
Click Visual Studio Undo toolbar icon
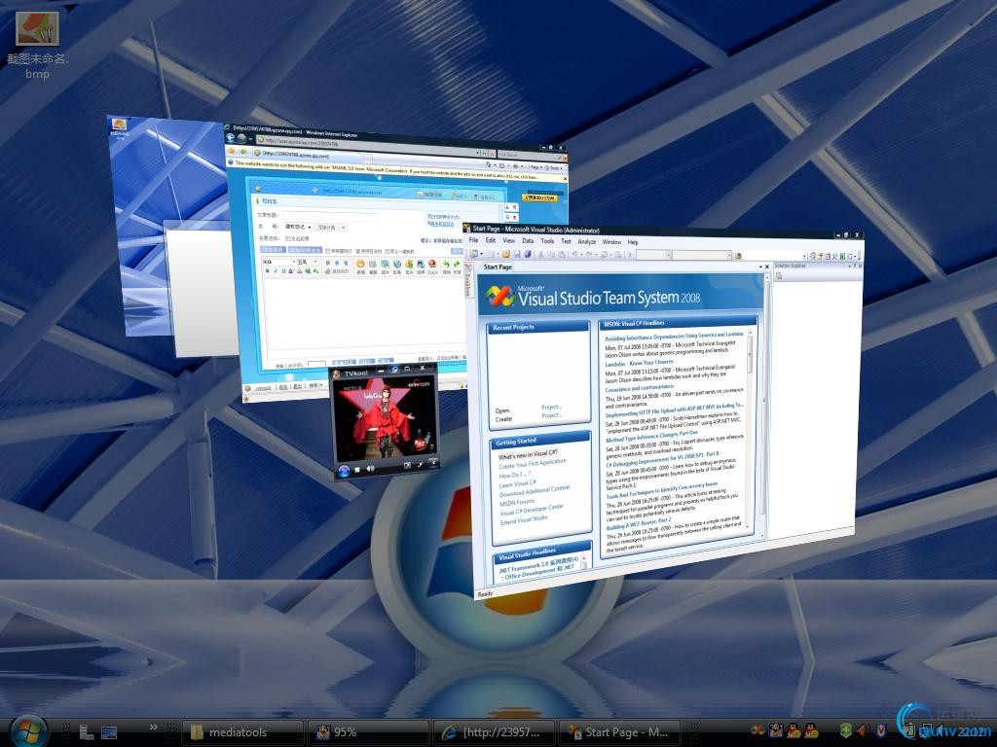(574, 255)
